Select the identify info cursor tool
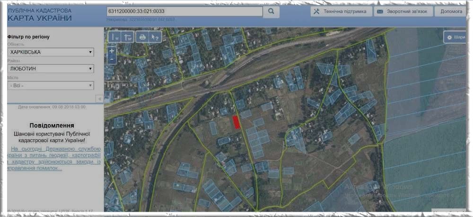The width and height of the screenshot is (473, 217). 155,37
